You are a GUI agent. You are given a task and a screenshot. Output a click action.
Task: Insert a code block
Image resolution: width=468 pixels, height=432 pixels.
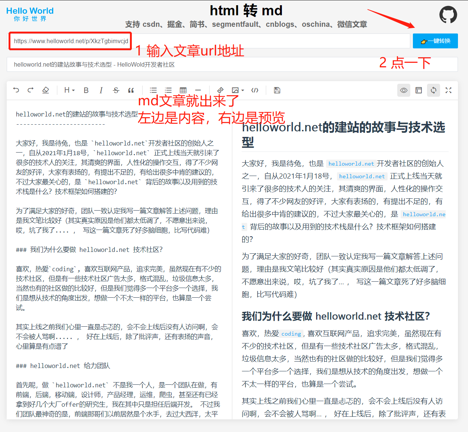tap(255, 90)
